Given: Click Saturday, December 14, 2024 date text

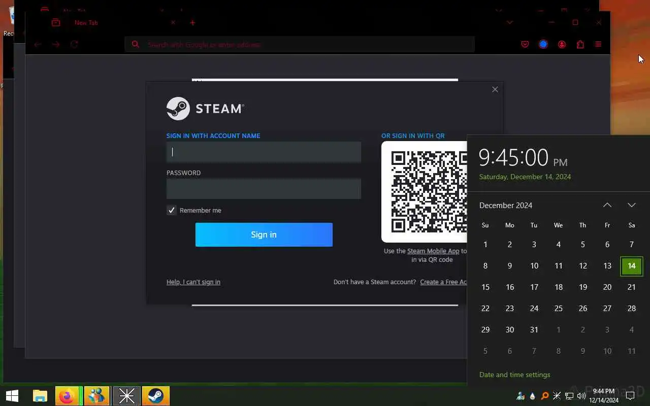Looking at the screenshot, I should tap(525, 177).
